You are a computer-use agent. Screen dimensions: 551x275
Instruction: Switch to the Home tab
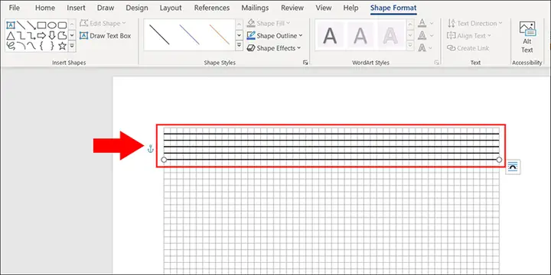pyautogui.click(x=45, y=8)
